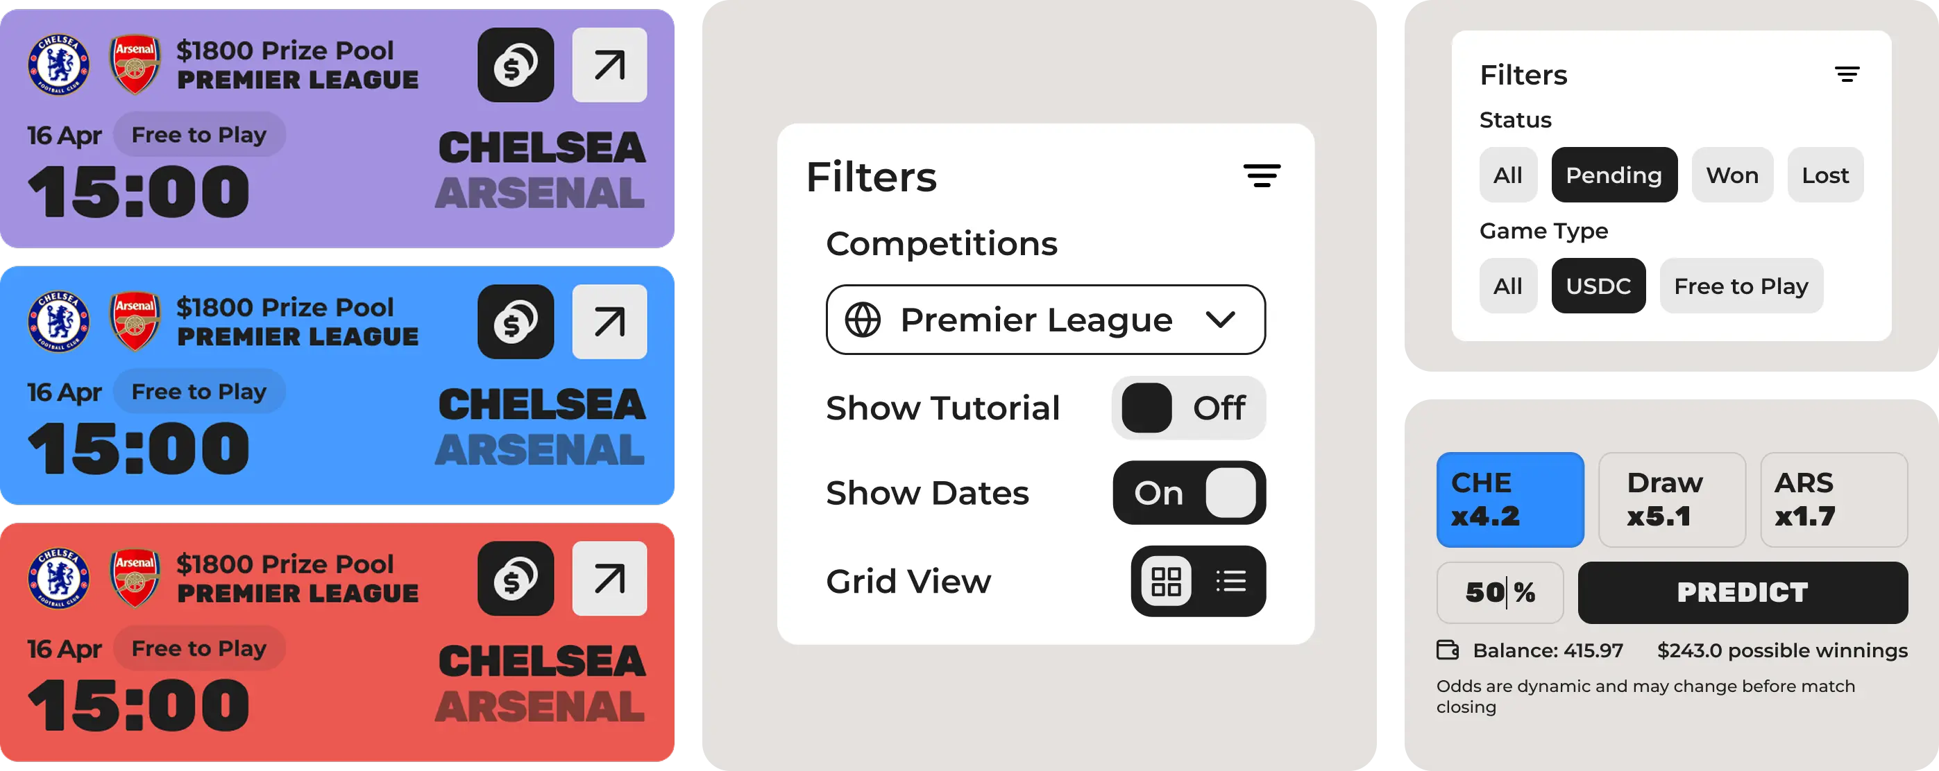Viewport: 1939px width, 771px height.
Task: Click the wallet icon next to Balance
Action: (1446, 650)
